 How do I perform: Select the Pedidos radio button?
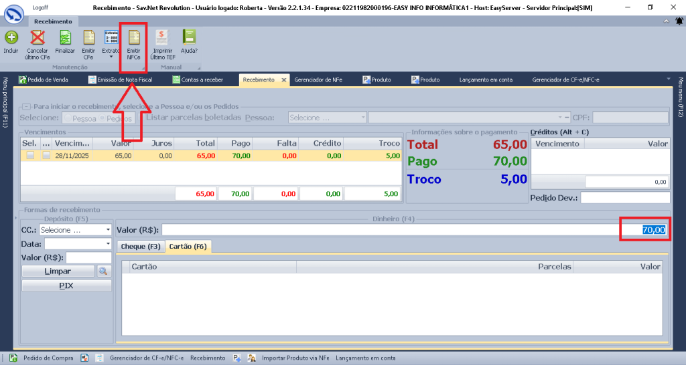coord(102,118)
